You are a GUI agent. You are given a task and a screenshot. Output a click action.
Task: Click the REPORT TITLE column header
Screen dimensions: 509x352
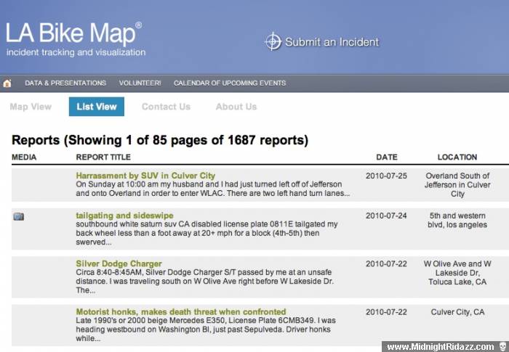click(103, 157)
